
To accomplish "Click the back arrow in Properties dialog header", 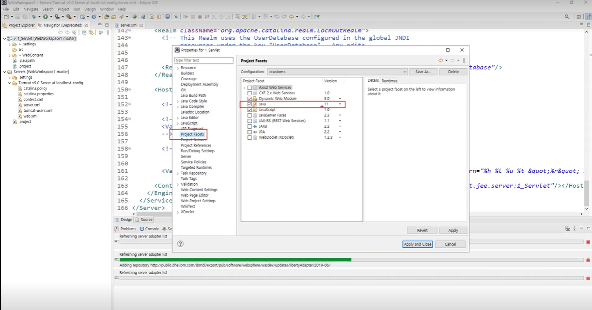I will coord(441,60).
